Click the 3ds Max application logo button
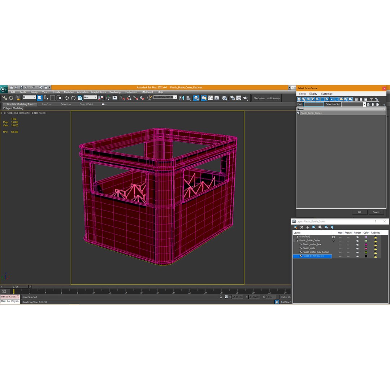 click(x=4, y=89)
